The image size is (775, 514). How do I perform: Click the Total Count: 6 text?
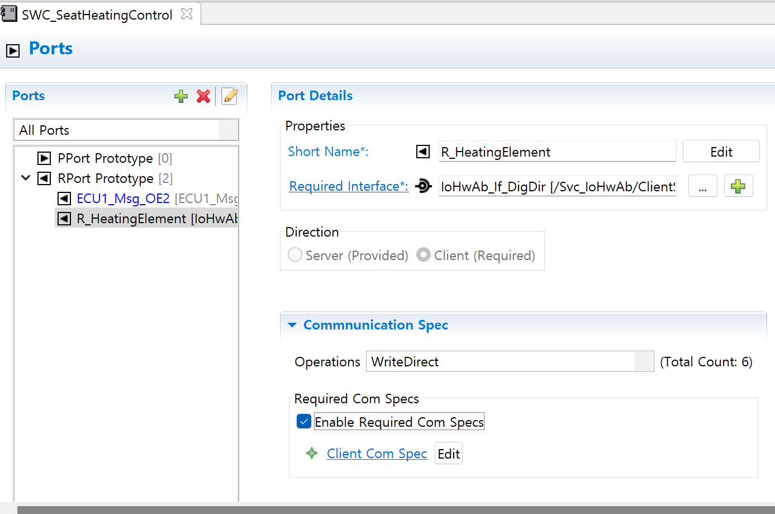pyautogui.click(x=706, y=362)
